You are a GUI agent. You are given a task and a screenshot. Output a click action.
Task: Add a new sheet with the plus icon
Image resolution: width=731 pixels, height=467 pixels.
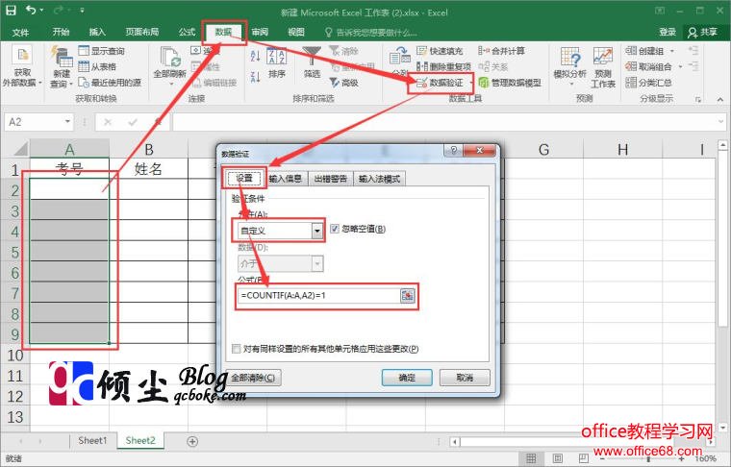(x=192, y=441)
